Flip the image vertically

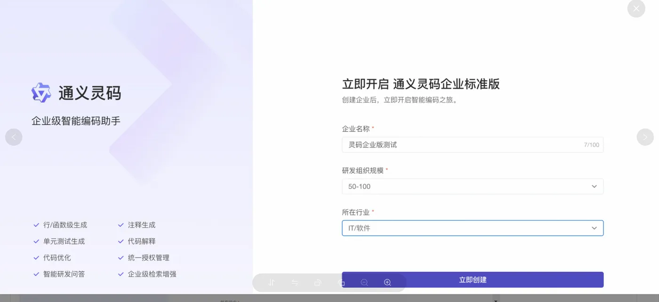coord(271,283)
